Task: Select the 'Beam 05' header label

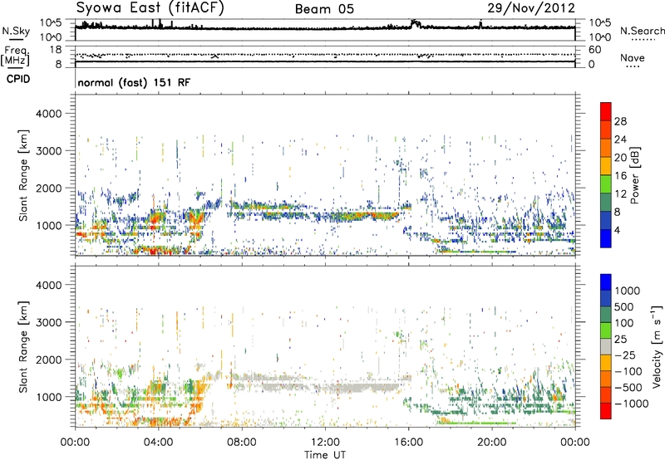Action: pos(324,9)
